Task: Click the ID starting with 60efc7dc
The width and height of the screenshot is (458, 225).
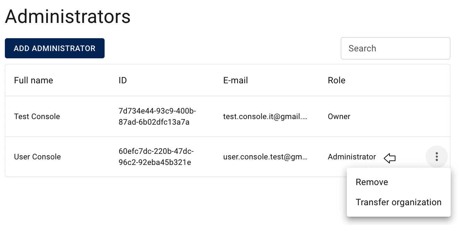Action: pos(156,157)
